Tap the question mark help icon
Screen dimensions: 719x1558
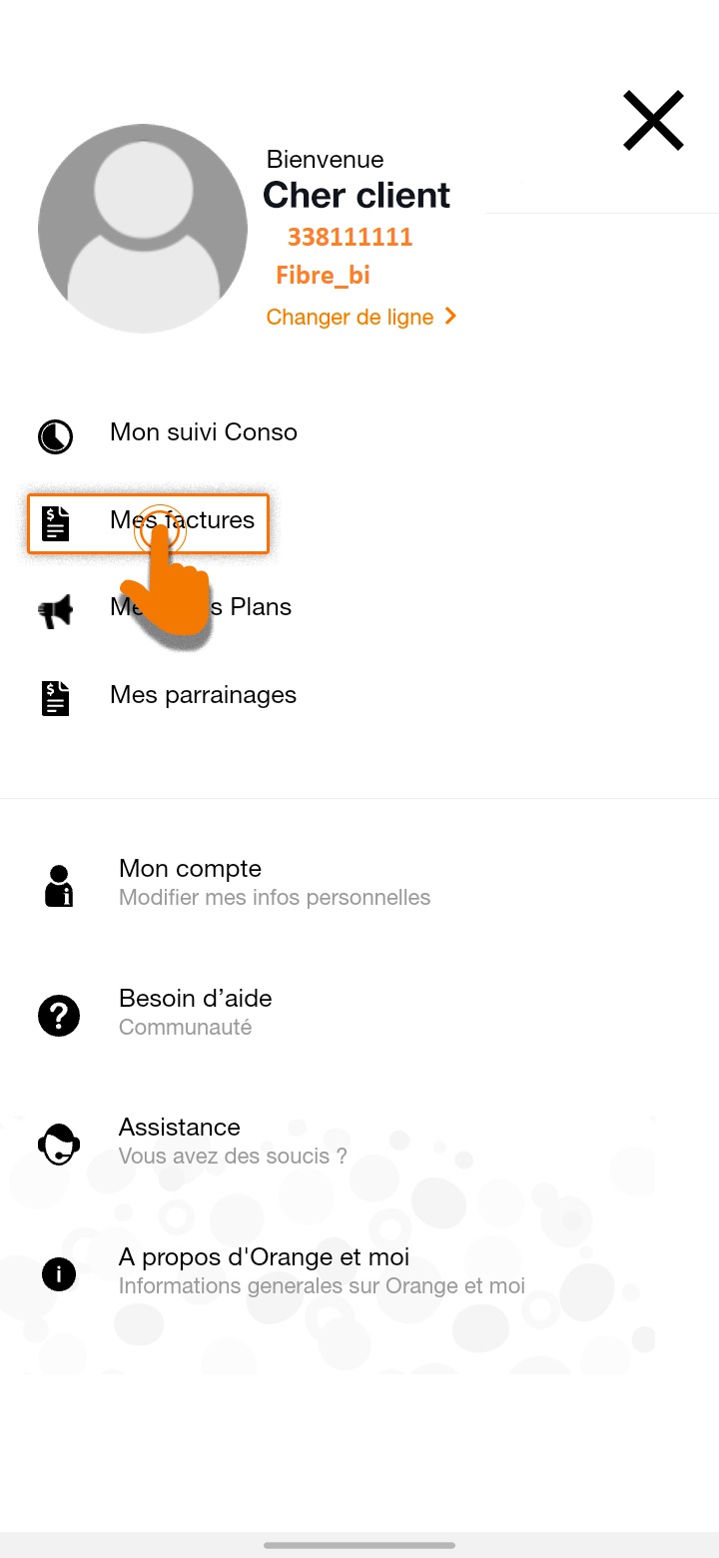[59, 1016]
